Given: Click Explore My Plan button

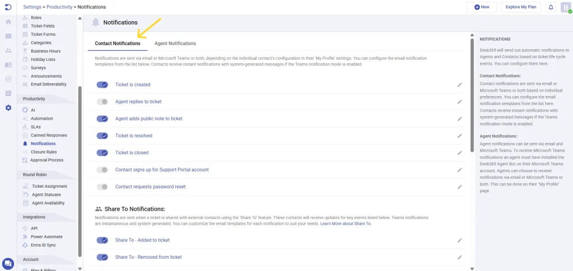Looking at the screenshot, I should pyautogui.click(x=521, y=7).
